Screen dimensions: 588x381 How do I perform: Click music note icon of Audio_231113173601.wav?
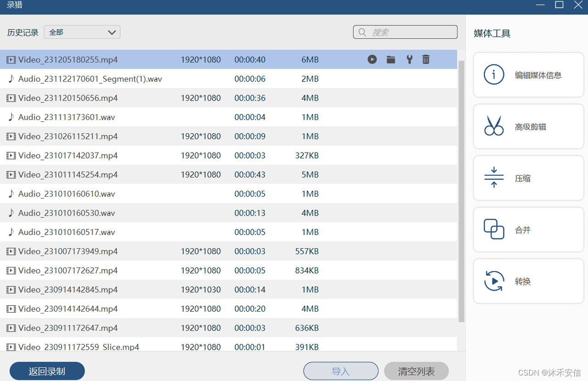click(11, 117)
